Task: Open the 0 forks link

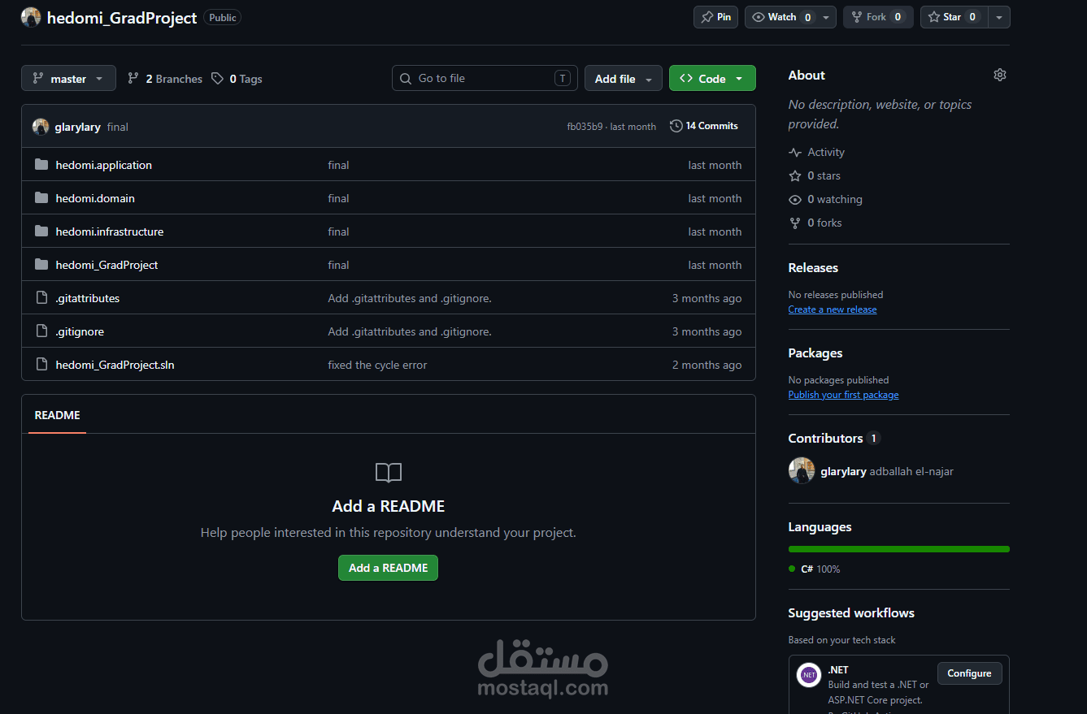Action: point(815,223)
